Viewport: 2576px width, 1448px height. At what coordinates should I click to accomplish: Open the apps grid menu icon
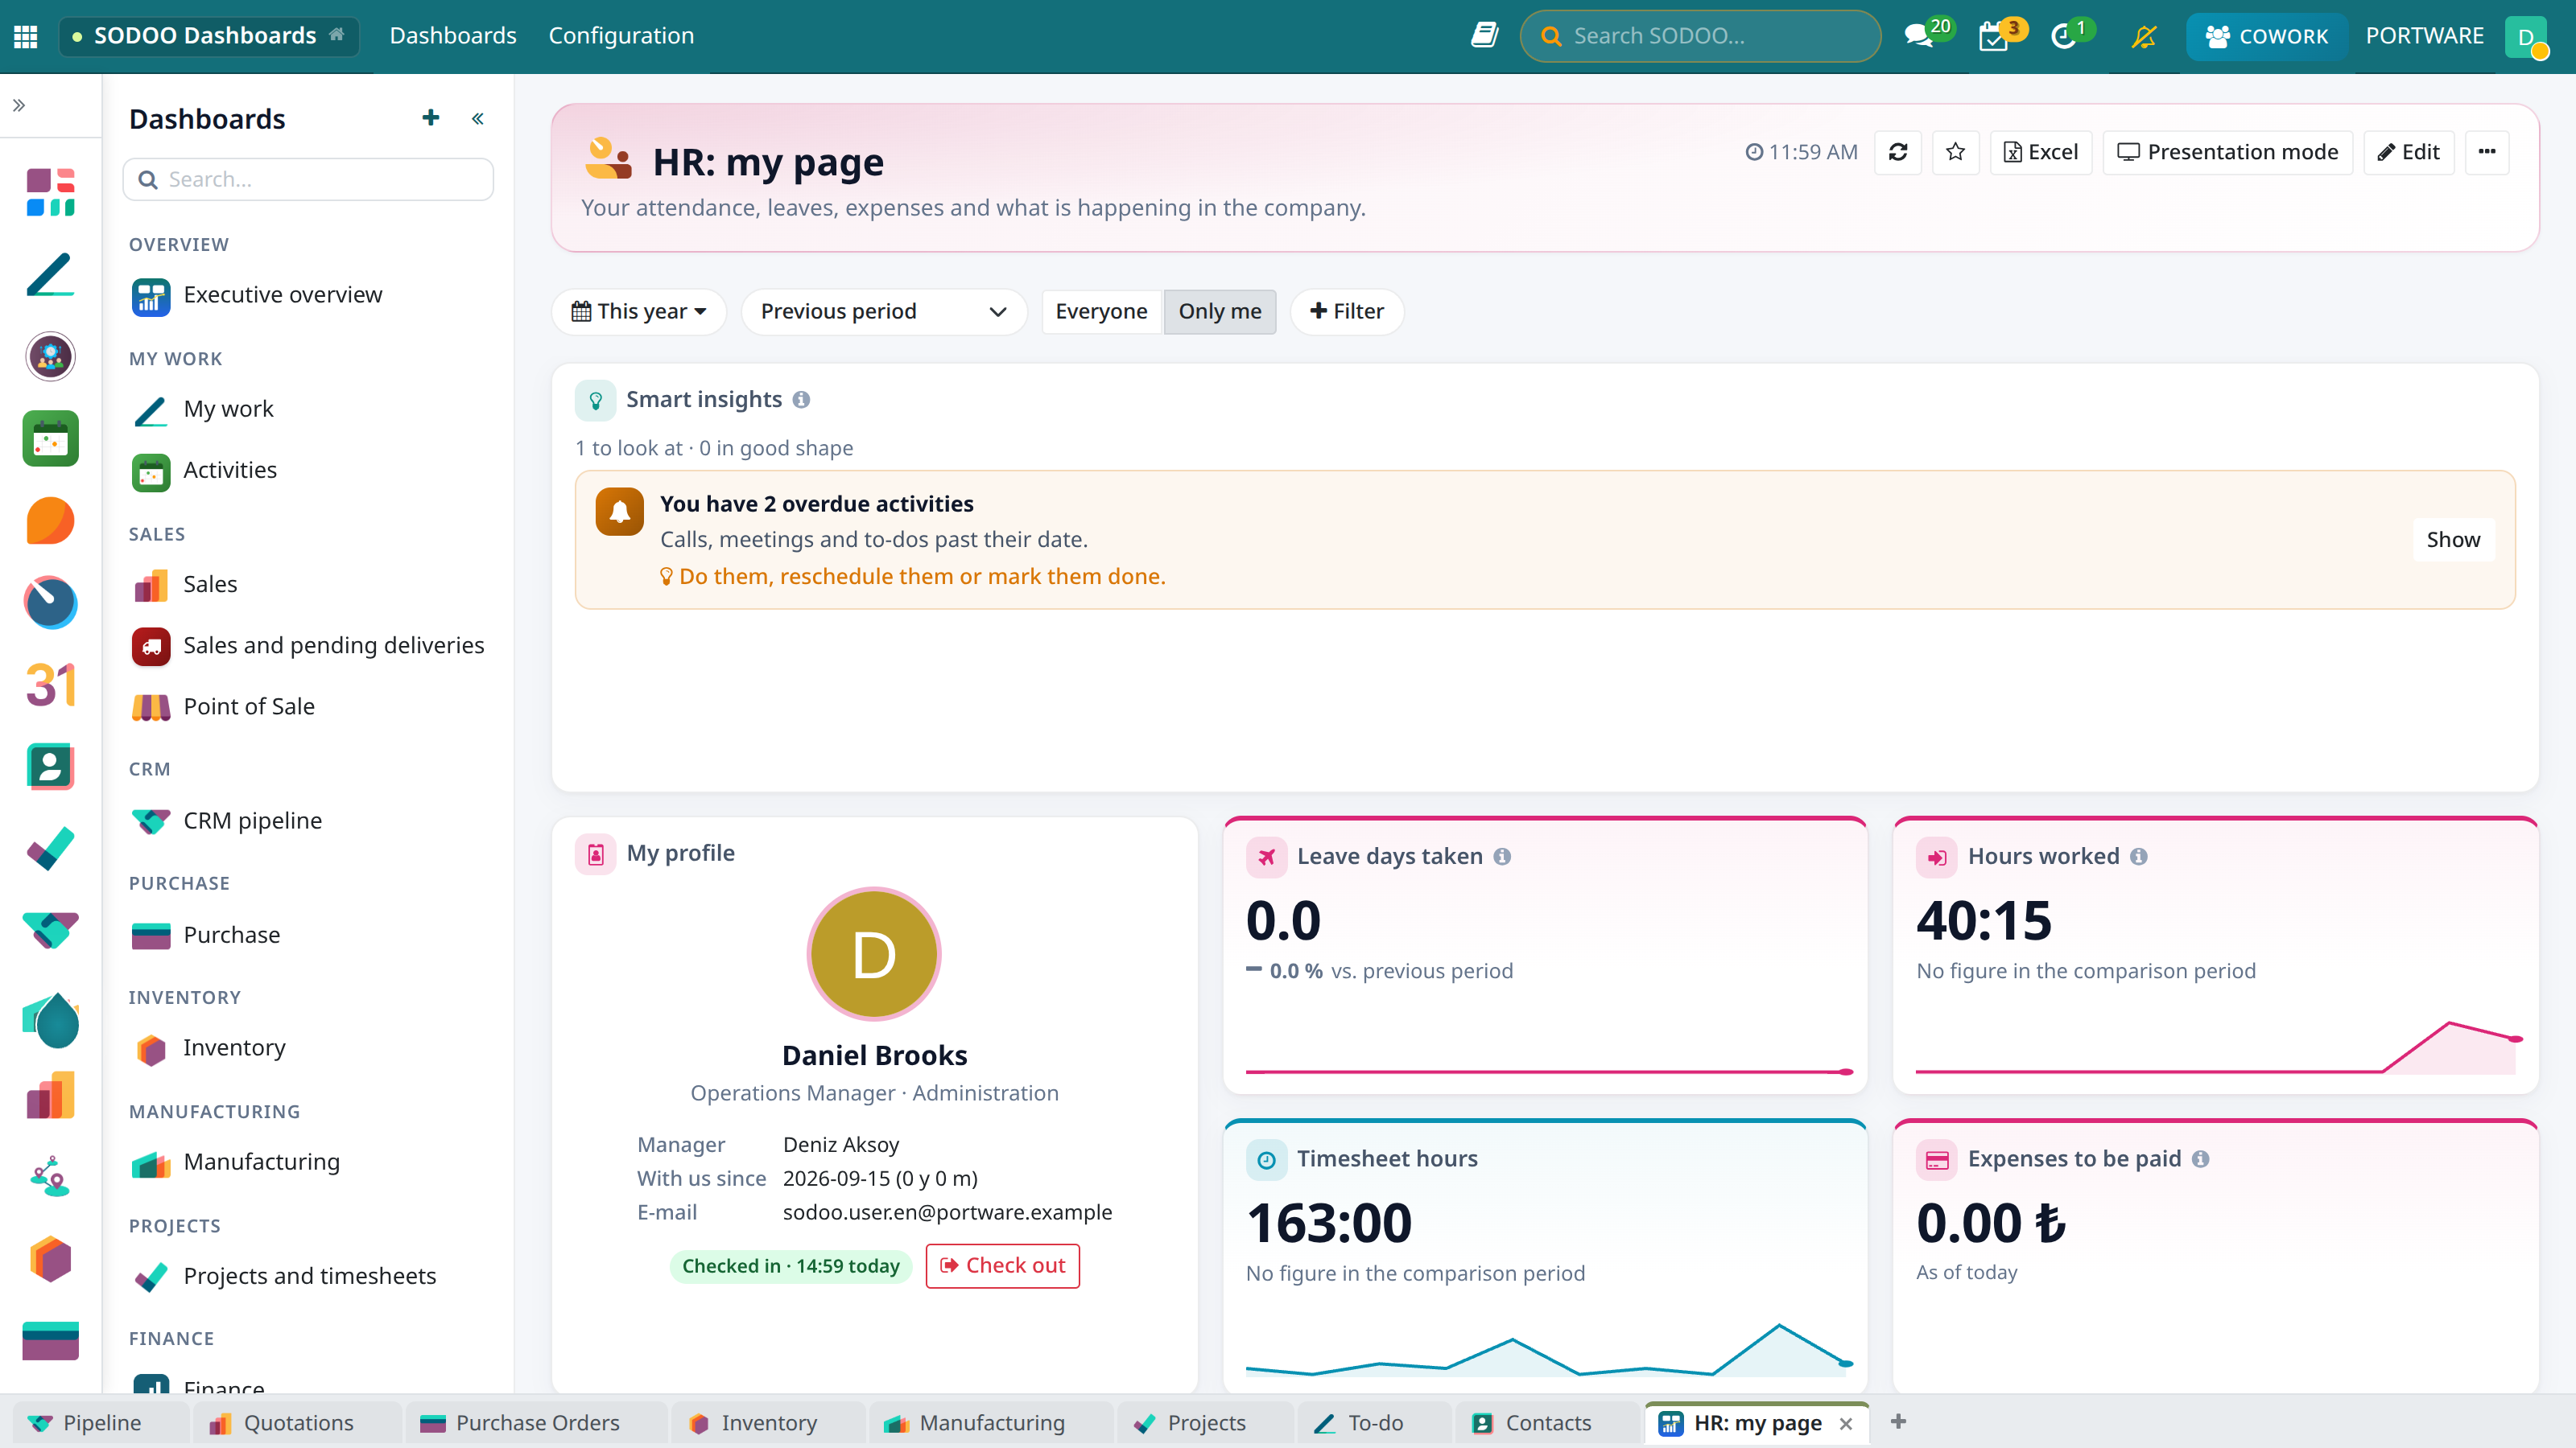(26, 36)
